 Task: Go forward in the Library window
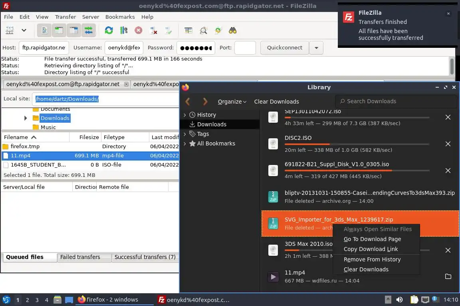click(205, 102)
